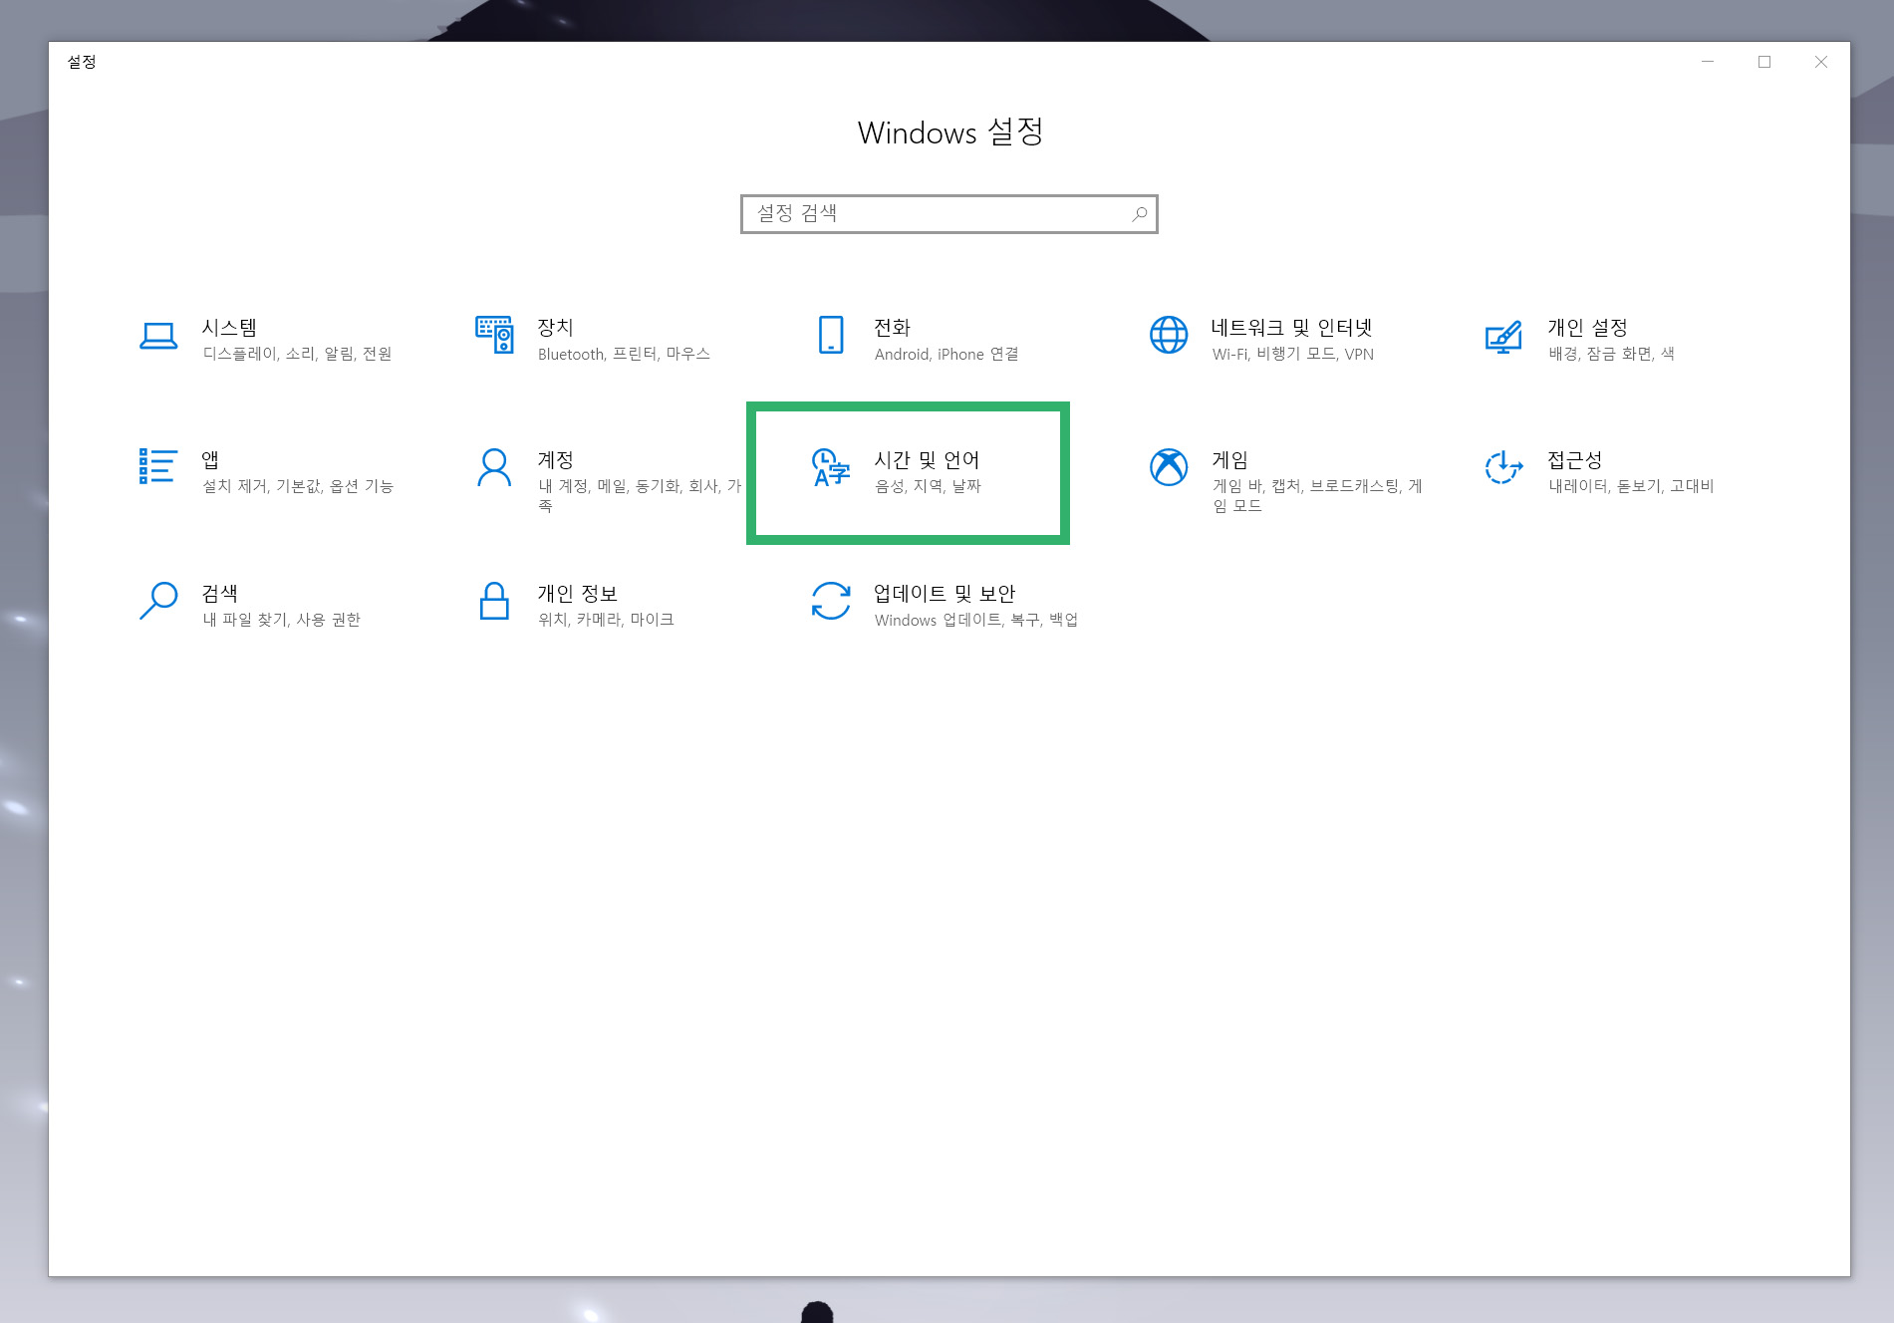
Task: Click the 개인 정보 title
Action: pyautogui.click(x=577, y=594)
